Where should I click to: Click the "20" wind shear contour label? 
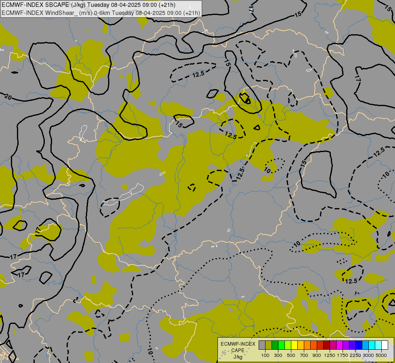[8, 97]
